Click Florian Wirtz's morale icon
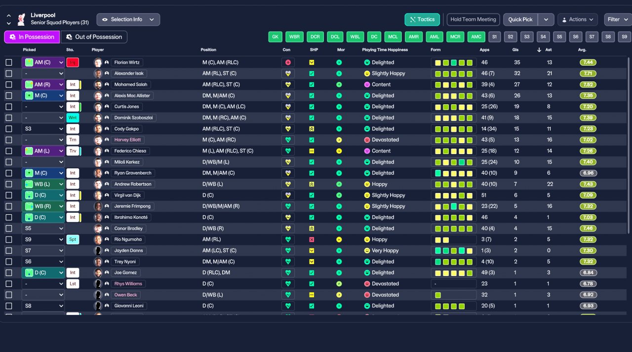 click(339, 63)
